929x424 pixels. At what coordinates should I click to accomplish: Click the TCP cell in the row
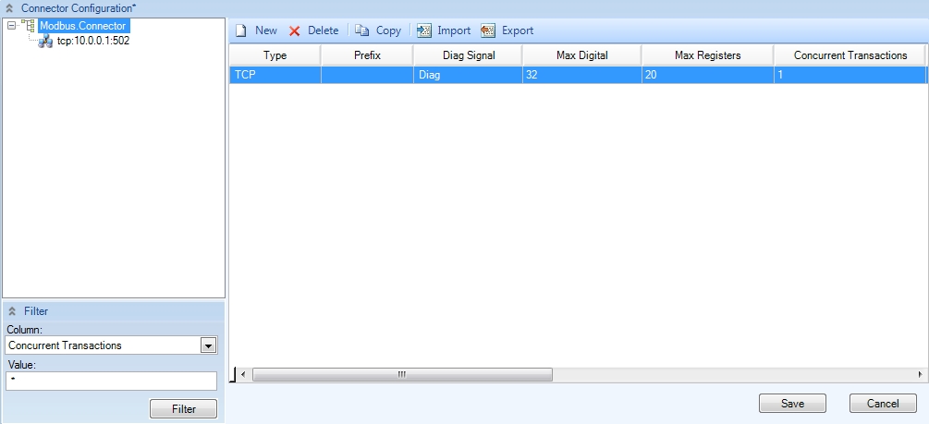pyautogui.click(x=275, y=75)
